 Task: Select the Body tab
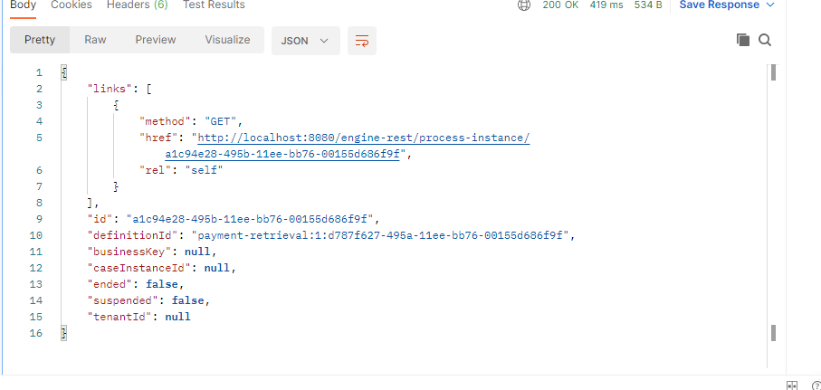pyautogui.click(x=23, y=5)
